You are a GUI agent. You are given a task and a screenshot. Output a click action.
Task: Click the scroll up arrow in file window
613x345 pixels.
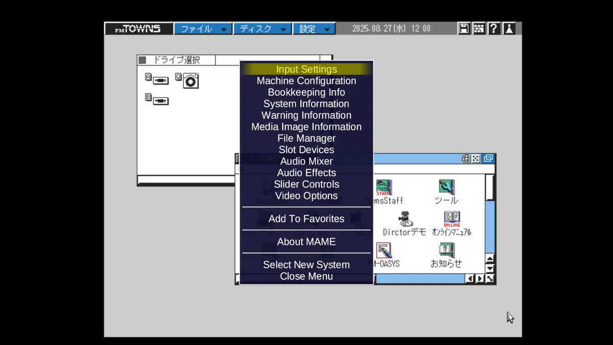(x=490, y=259)
